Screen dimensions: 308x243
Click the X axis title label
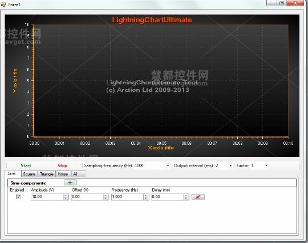[161, 148]
